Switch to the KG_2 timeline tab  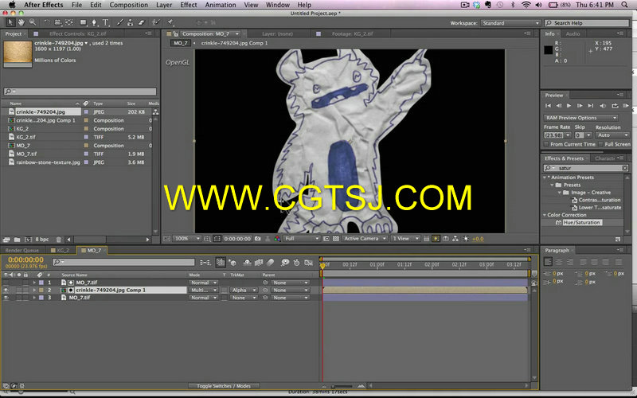coord(61,250)
